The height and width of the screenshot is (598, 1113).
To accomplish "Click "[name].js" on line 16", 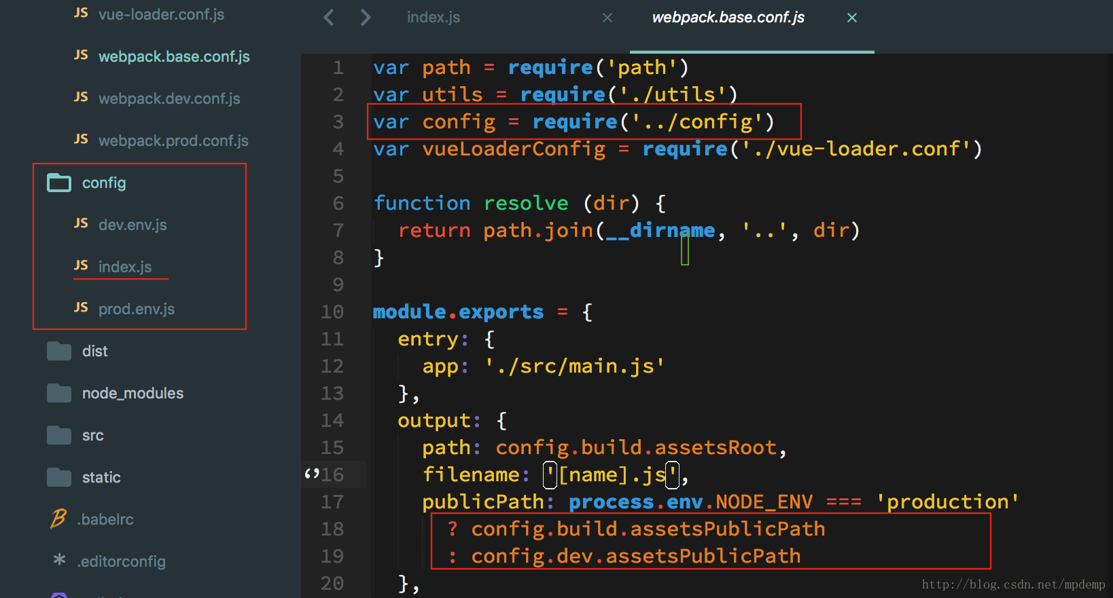I will (x=612, y=475).
